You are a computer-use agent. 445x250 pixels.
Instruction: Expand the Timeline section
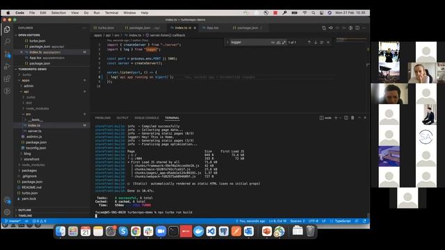[x=25, y=216]
